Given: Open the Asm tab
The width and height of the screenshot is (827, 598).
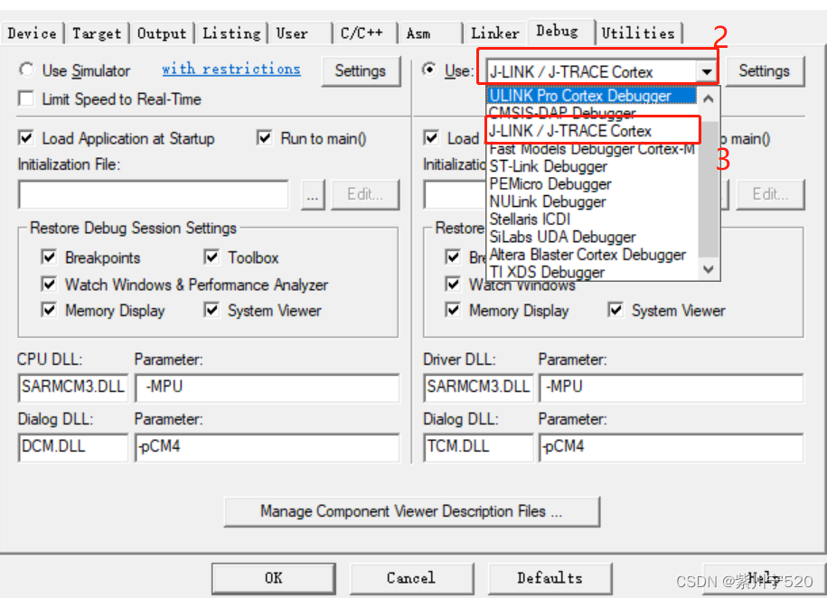Looking at the screenshot, I should pyautogui.click(x=430, y=33).
